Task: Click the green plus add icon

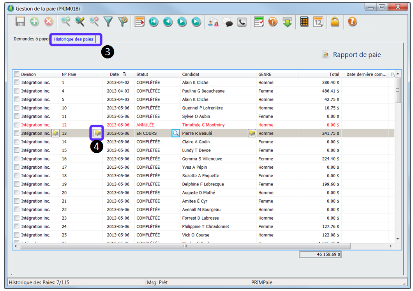Action: click(35, 22)
